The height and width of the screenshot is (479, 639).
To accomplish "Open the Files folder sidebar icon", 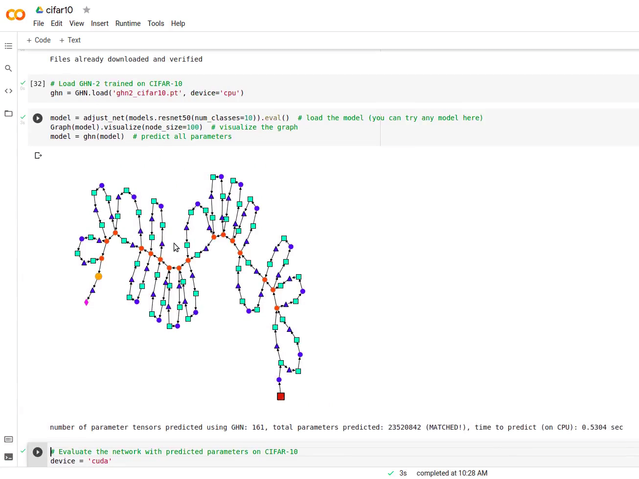I will (x=8, y=113).
